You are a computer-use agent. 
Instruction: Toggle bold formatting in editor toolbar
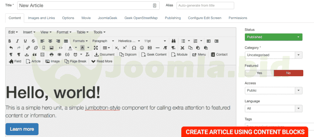pyautogui.click(x=10, y=41)
